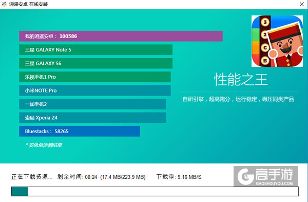
Task: Click the 正在下载资源 status text
Action: click(32, 177)
